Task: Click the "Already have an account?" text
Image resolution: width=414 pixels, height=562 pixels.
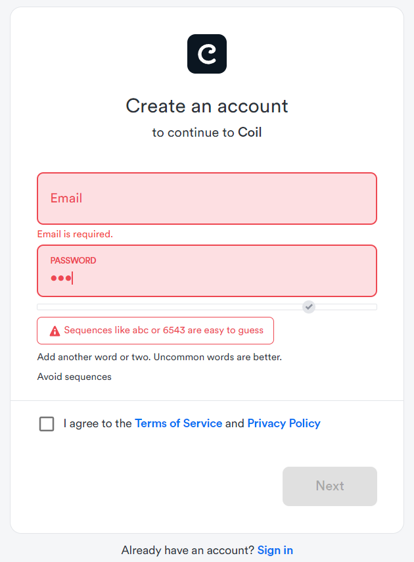Action: (187, 550)
